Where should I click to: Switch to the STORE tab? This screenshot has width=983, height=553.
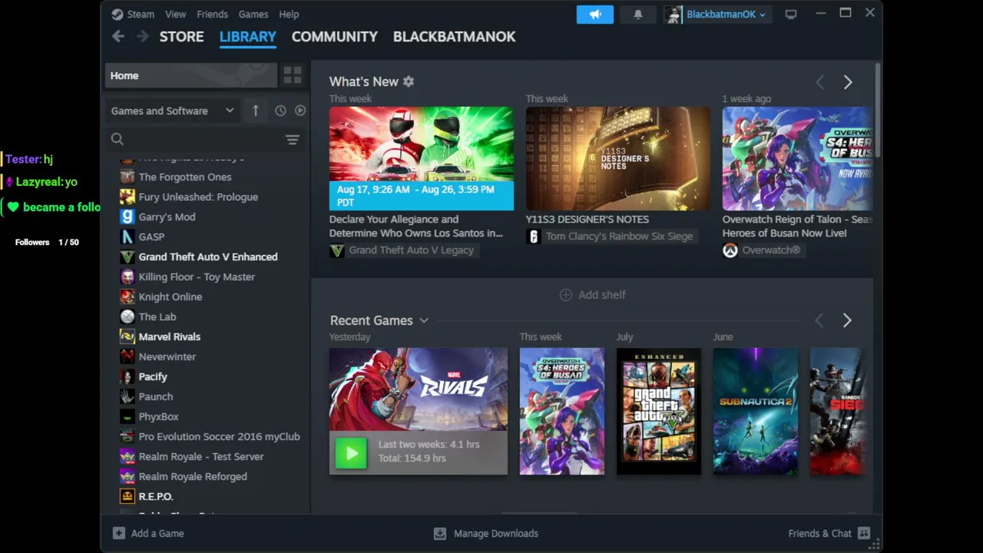181,36
